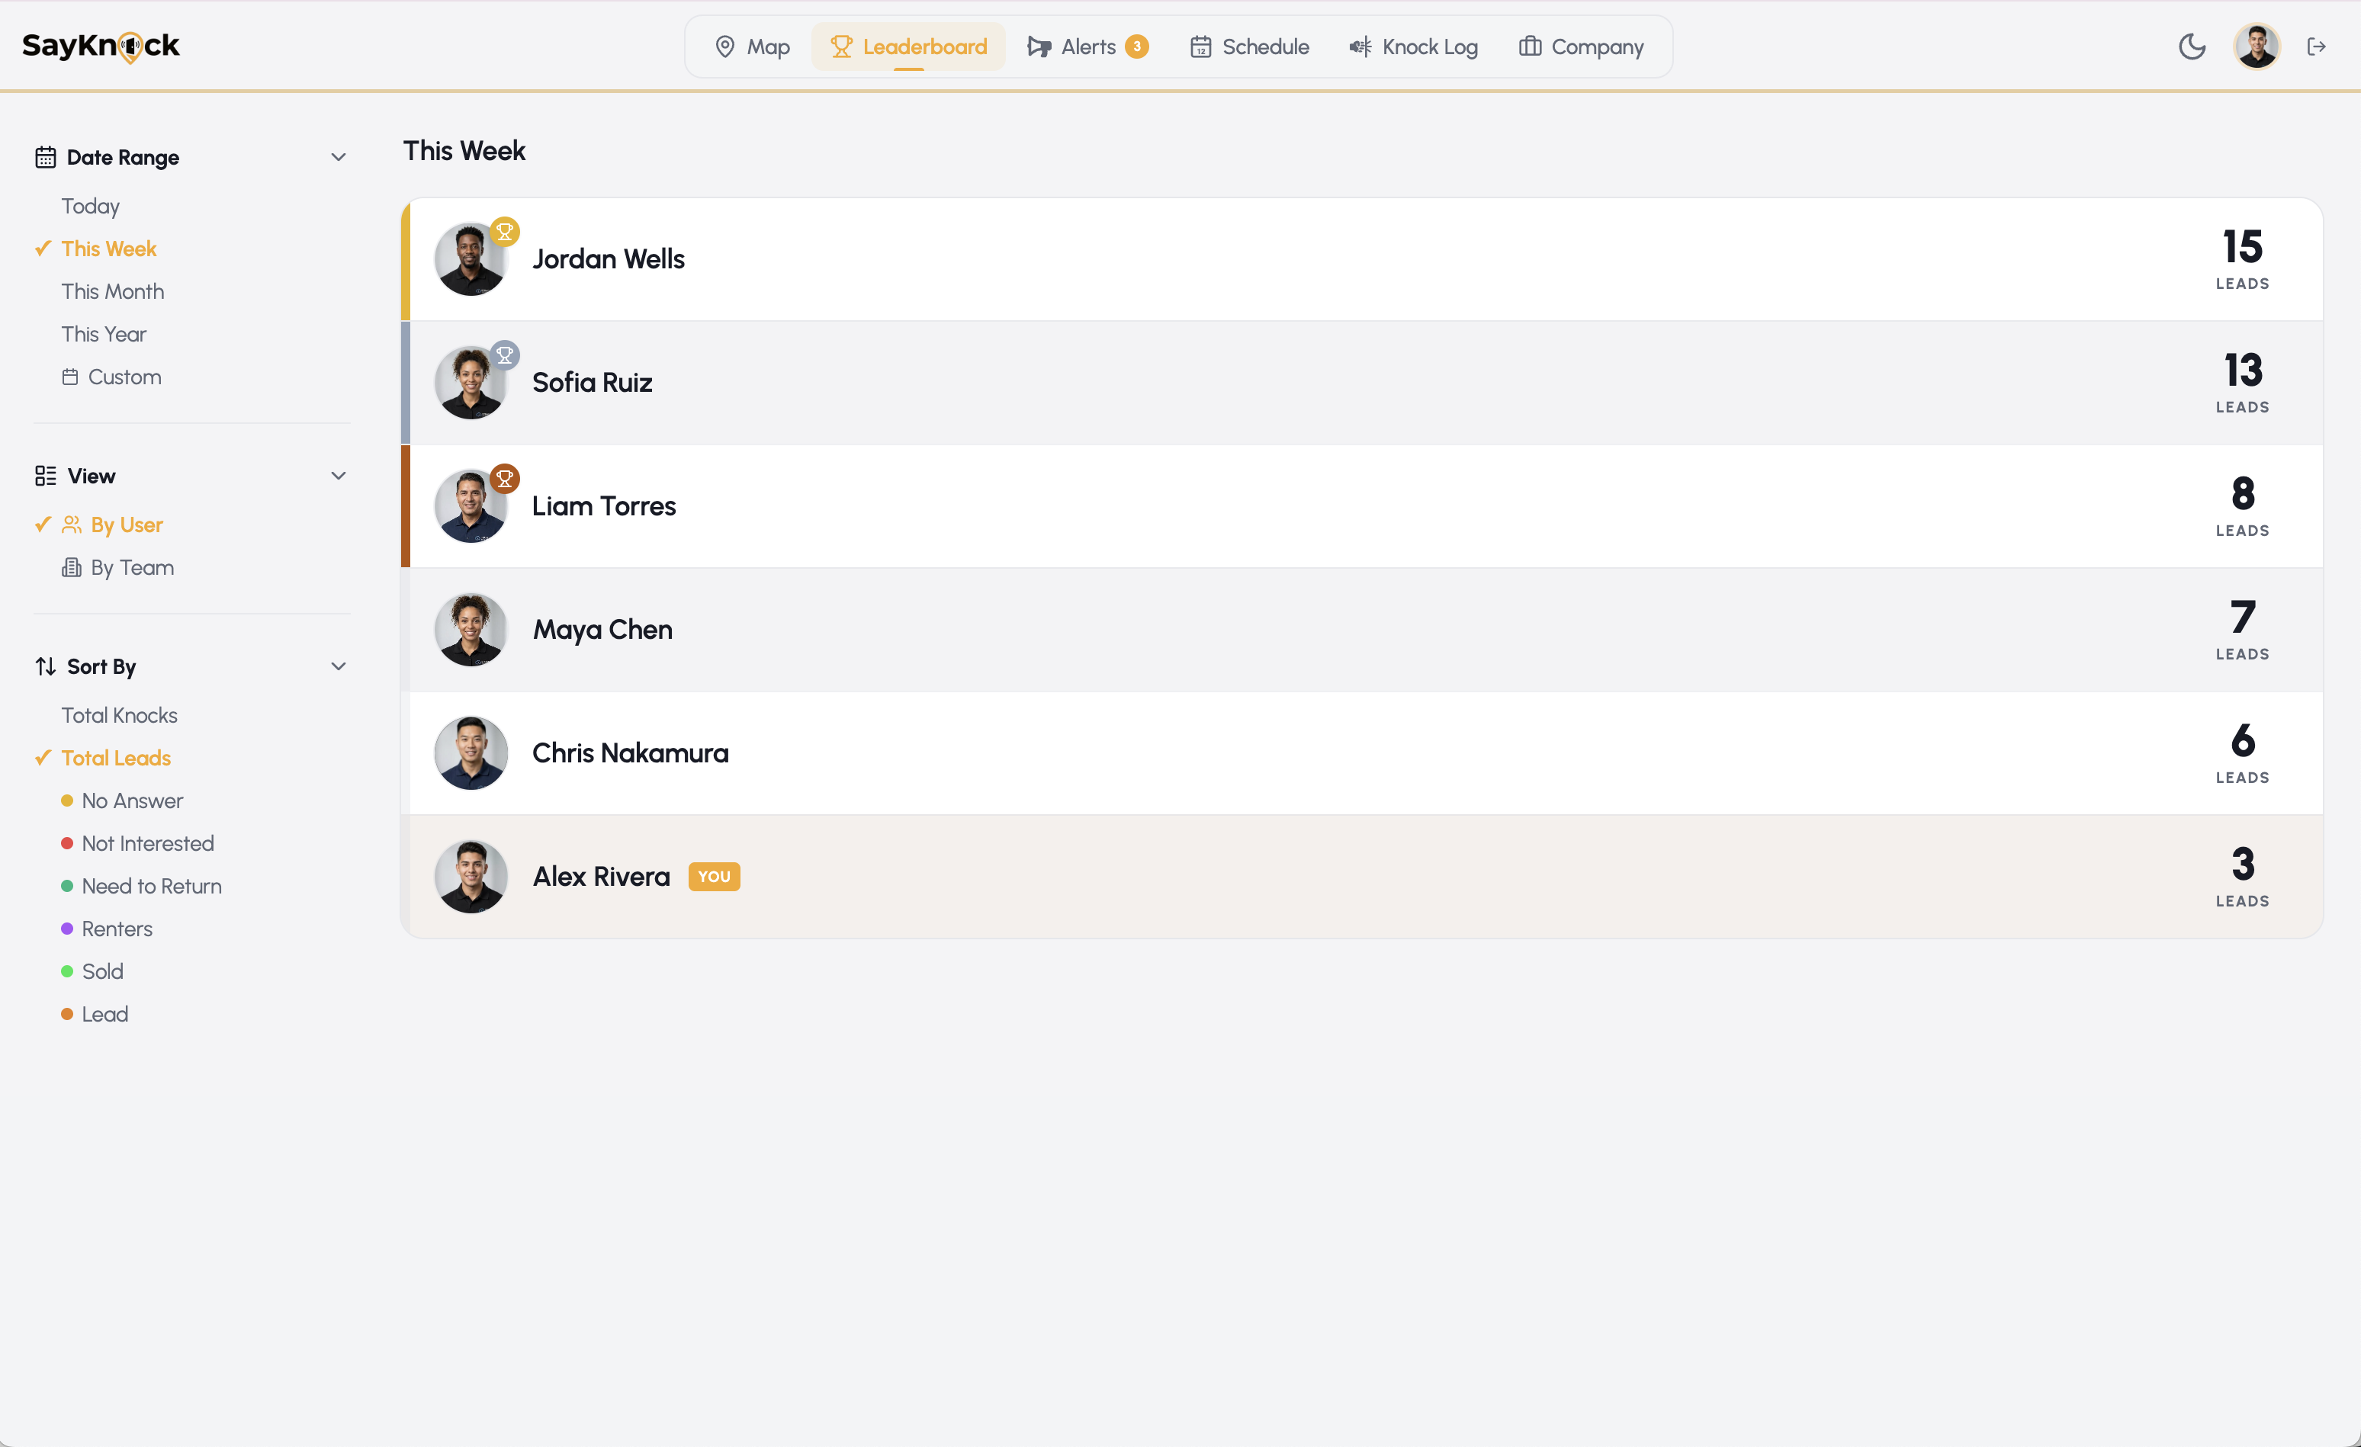Click Jordan Wells' gold trophy badge
Image resolution: width=2361 pixels, height=1447 pixels.
click(505, 232)
